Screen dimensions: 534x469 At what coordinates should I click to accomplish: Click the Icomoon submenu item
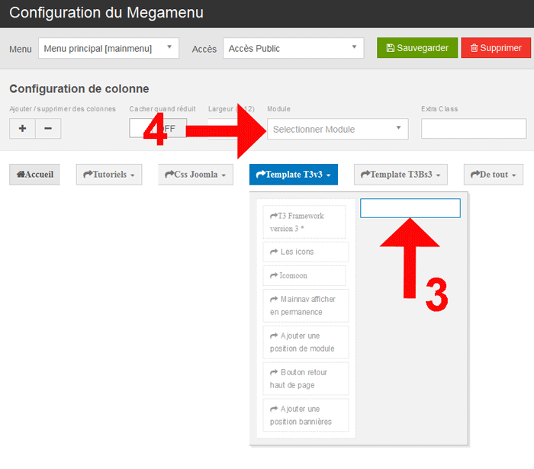pos(304,275)
